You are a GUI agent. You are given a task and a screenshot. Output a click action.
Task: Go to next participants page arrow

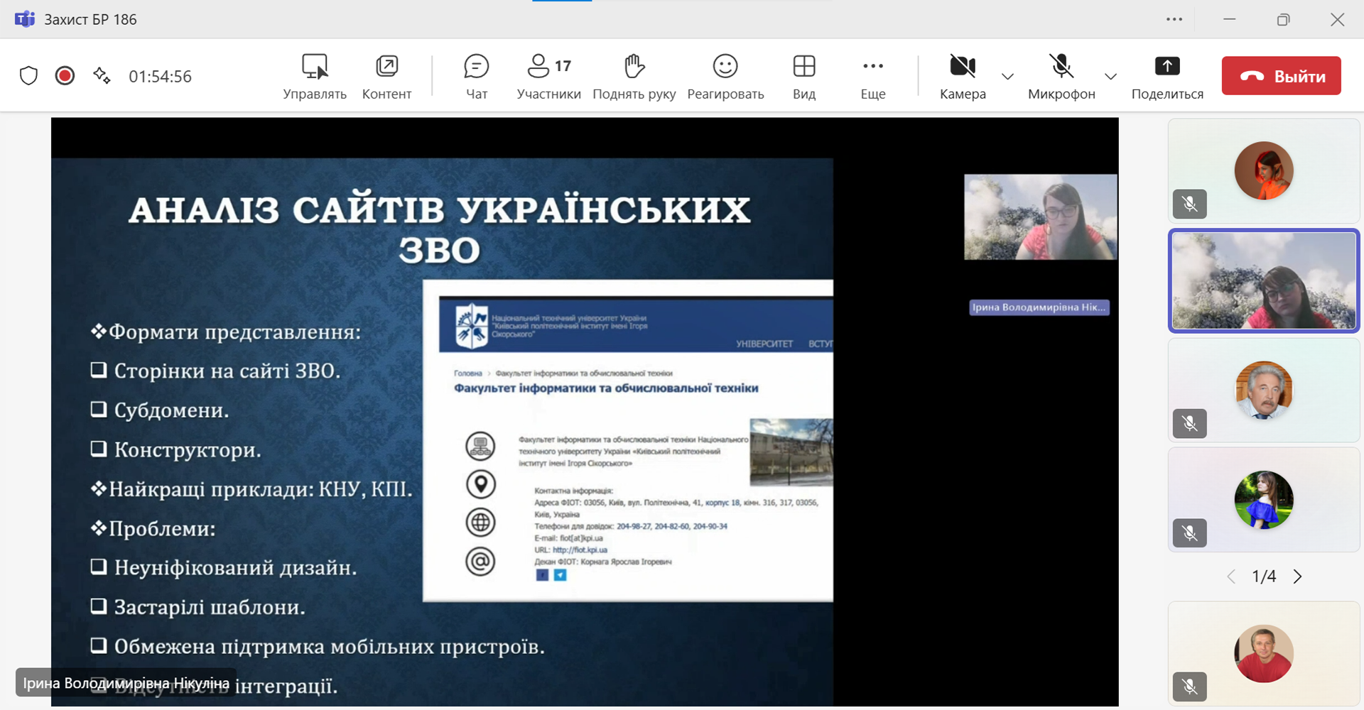1298,577
